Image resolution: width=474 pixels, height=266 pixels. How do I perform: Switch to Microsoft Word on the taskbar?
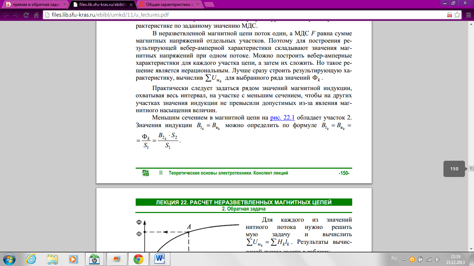(160, 259)
